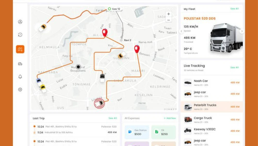Select Keeway V302C motorcycle entry
The height and width of the screenshot is (146, 258).
tap(212, 131)
